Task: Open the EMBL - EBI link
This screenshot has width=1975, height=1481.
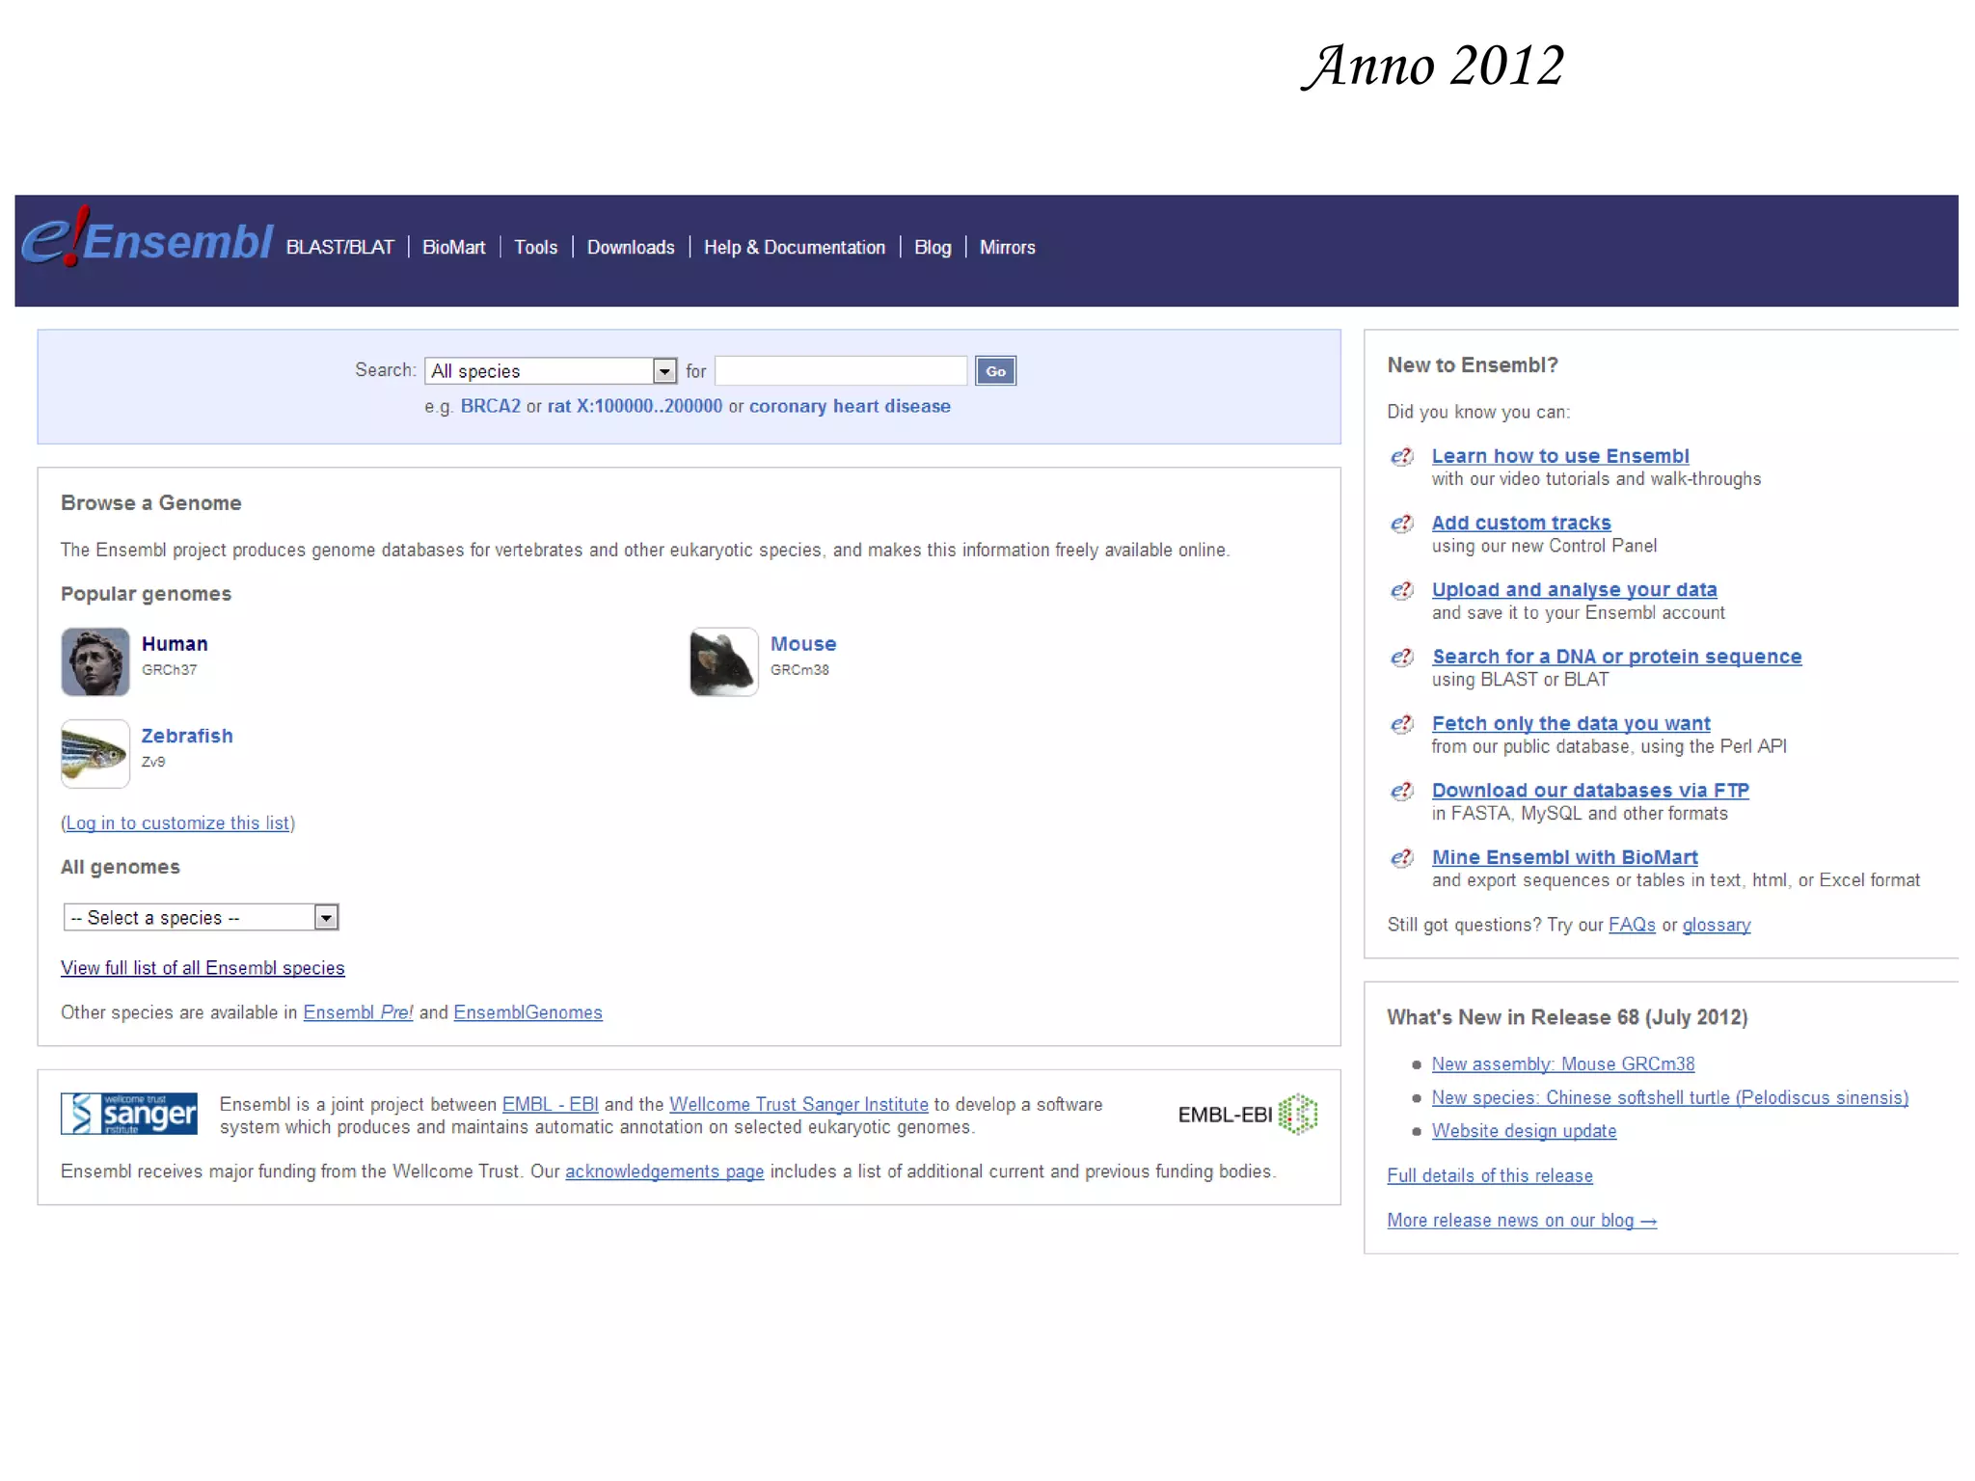Action: tap(550, 1105)
